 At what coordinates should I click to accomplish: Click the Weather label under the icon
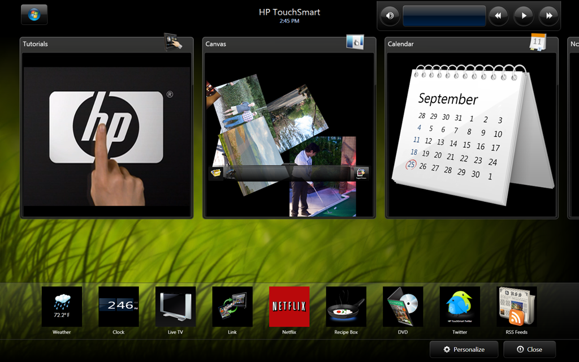(x=62, y=332)
